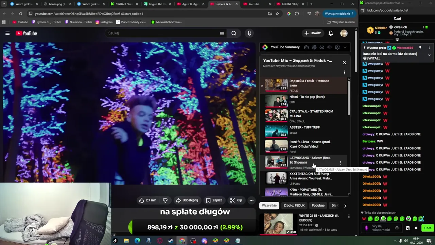435x245 pixels.
Task: Select the Wszystkie filter chip
Action: 269,206
